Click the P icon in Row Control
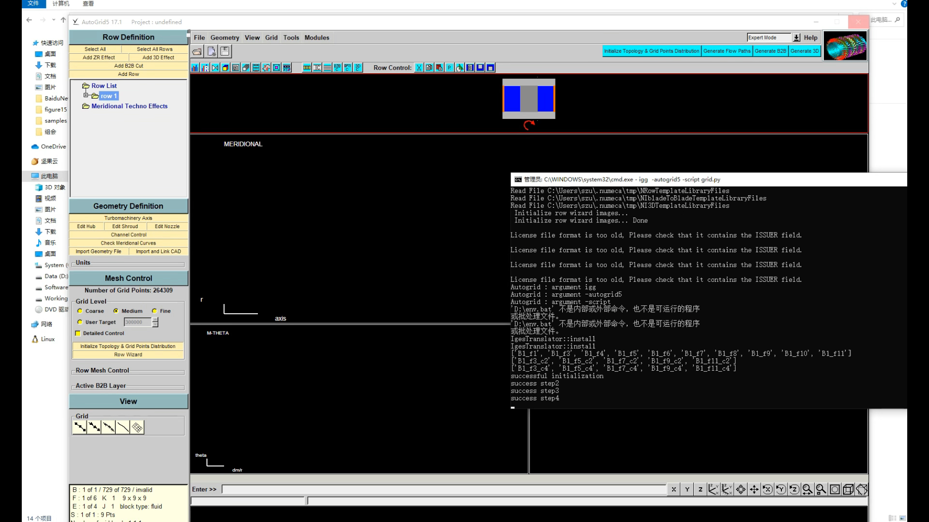929x522 pixels. [450, 68]
